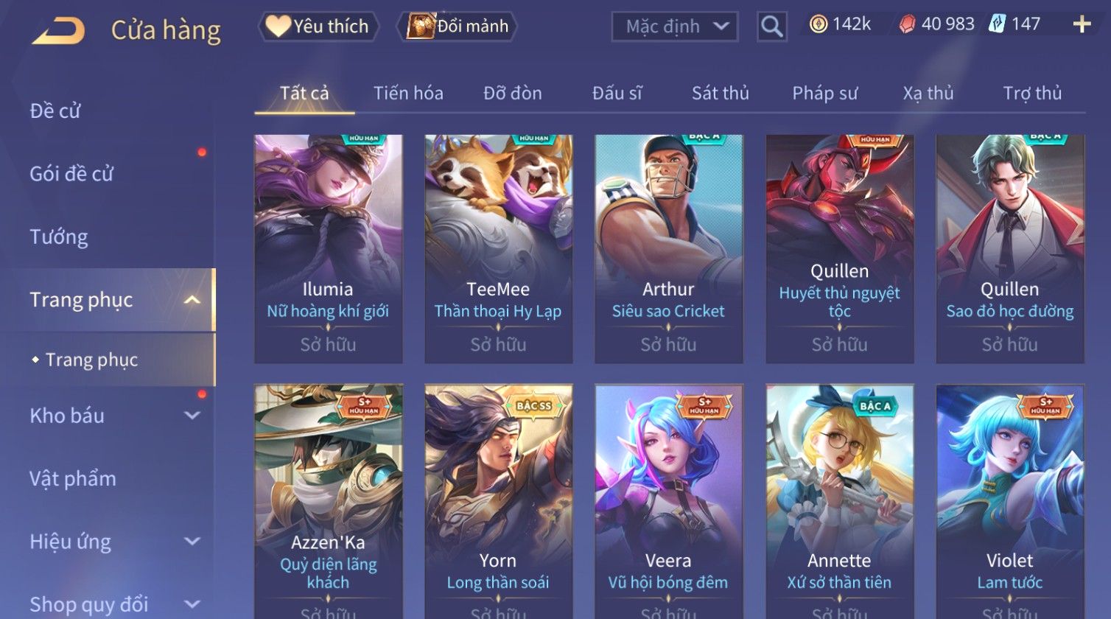
Task: Click the back arrow icon
Action: click(x=59, y=30)
